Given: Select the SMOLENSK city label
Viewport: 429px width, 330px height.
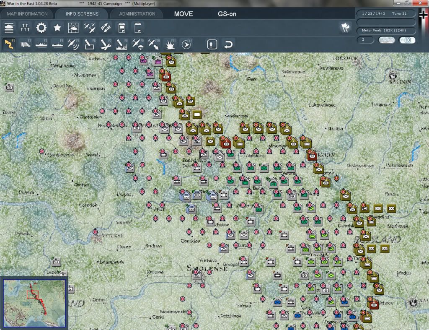Looking at the screenshot, I should point(207,268).
